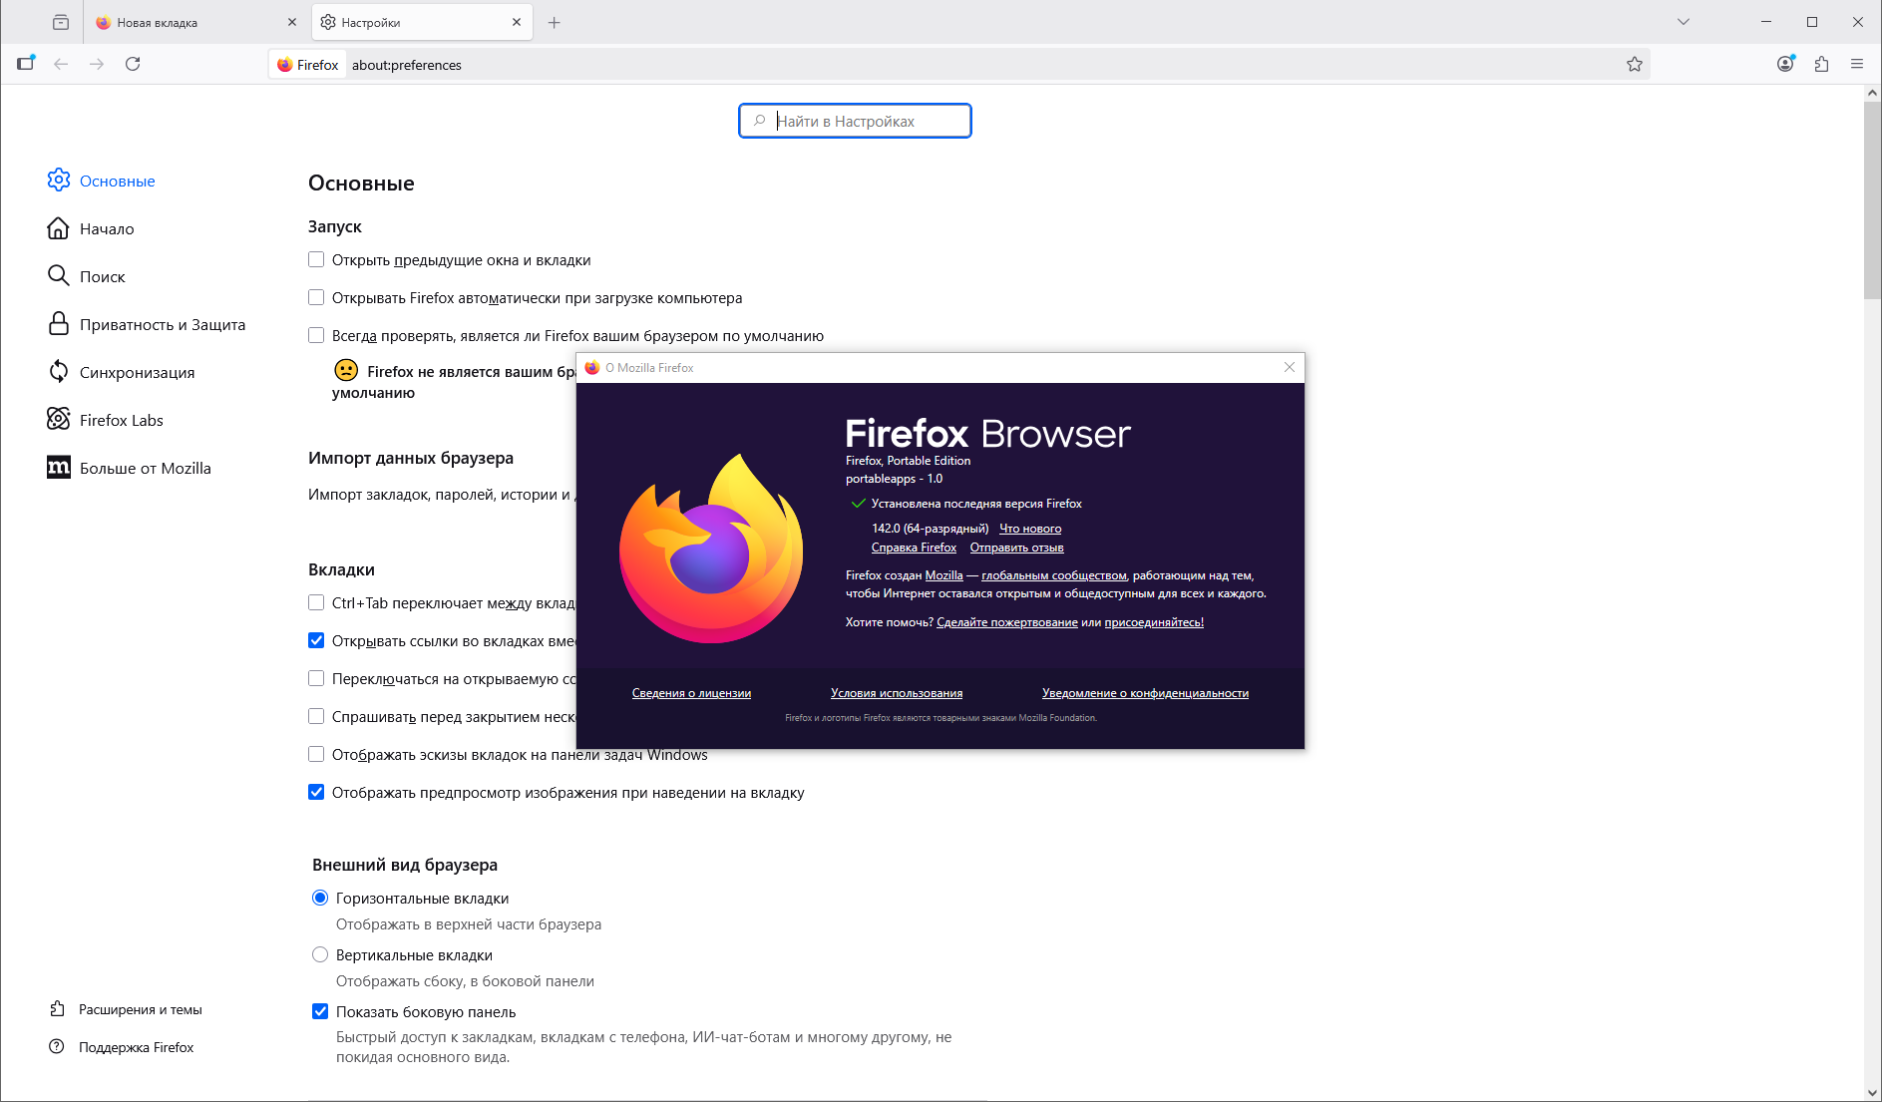Open the Extensions puzzle icon
Image resolution: width=1882 pixels, height=1102 pixels.
tap(1821, 64)
